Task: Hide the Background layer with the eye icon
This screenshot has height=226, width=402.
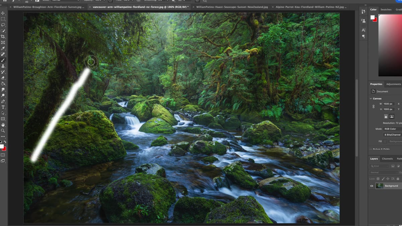Action: point(372,186)
